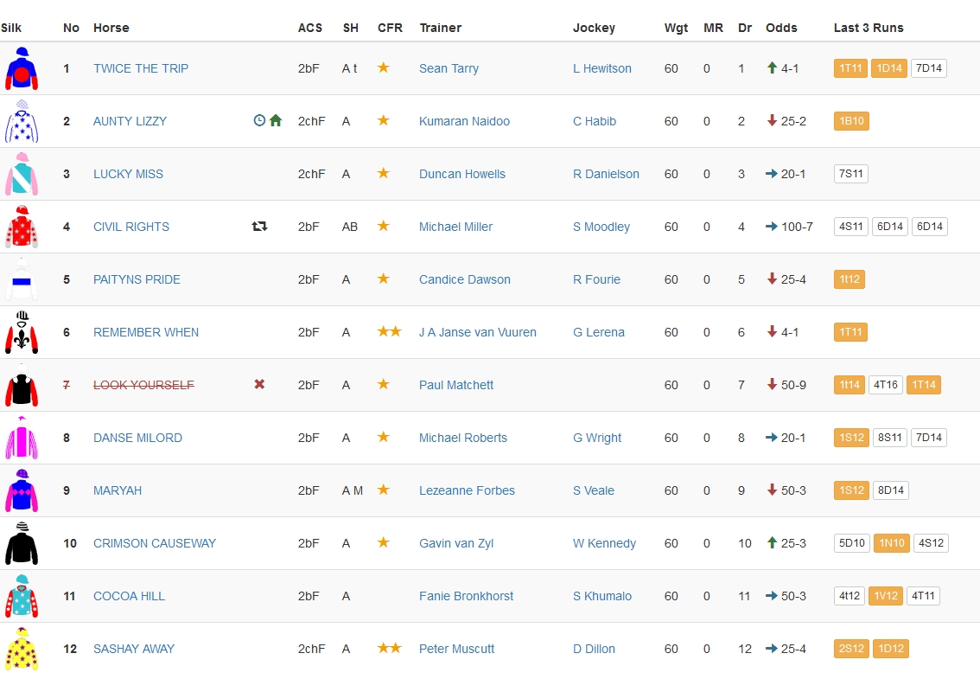
Task: Click the red X scratched icon for Look Yourself
Action: coord(259,384)
